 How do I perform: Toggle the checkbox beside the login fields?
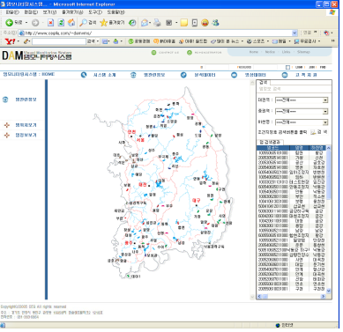pyautogui.click(x=287, y=67)
